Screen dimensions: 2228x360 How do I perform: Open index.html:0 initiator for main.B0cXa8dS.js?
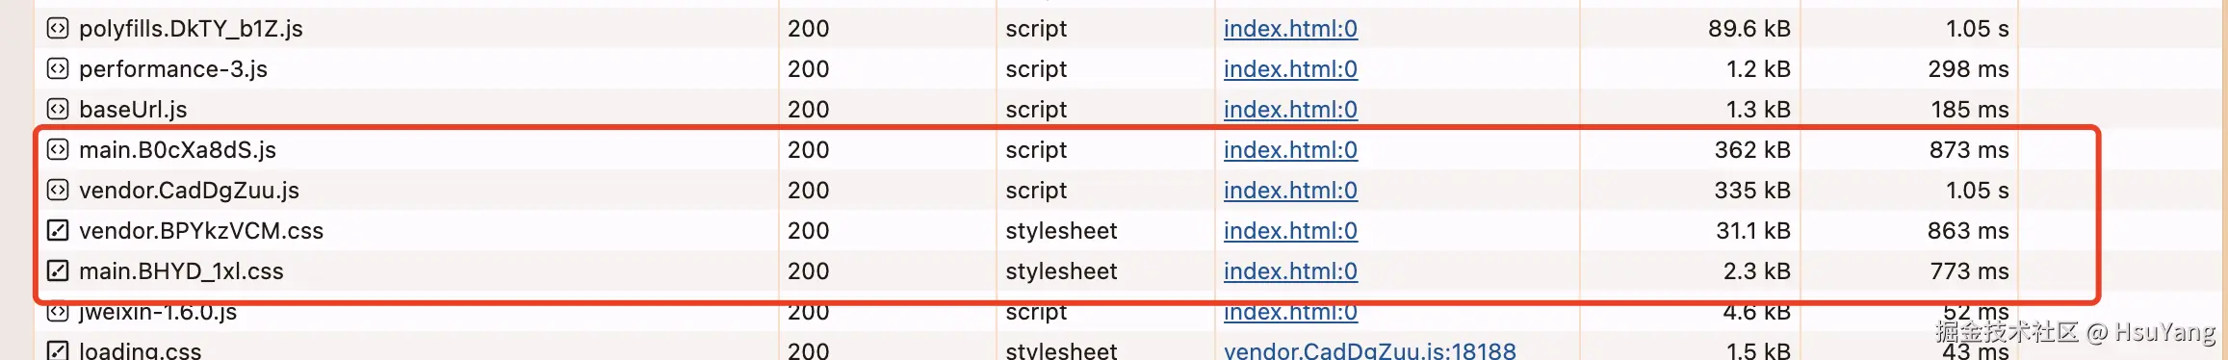coord(1290,150)
